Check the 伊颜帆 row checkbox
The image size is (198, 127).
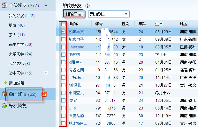[x=63, y=54]
